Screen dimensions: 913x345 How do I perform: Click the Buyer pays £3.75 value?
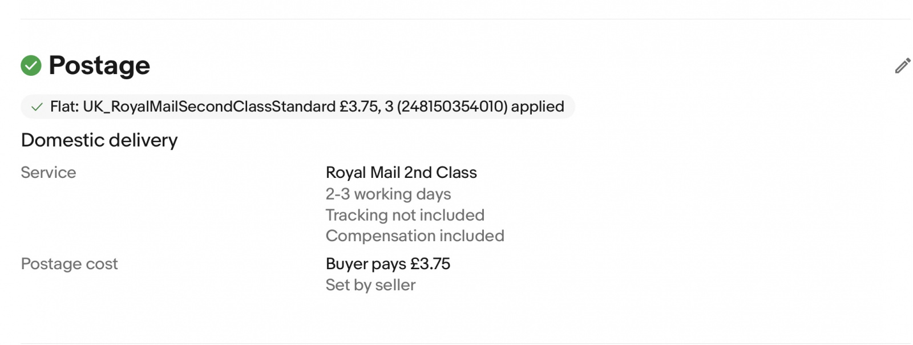[x=388, y=264]
